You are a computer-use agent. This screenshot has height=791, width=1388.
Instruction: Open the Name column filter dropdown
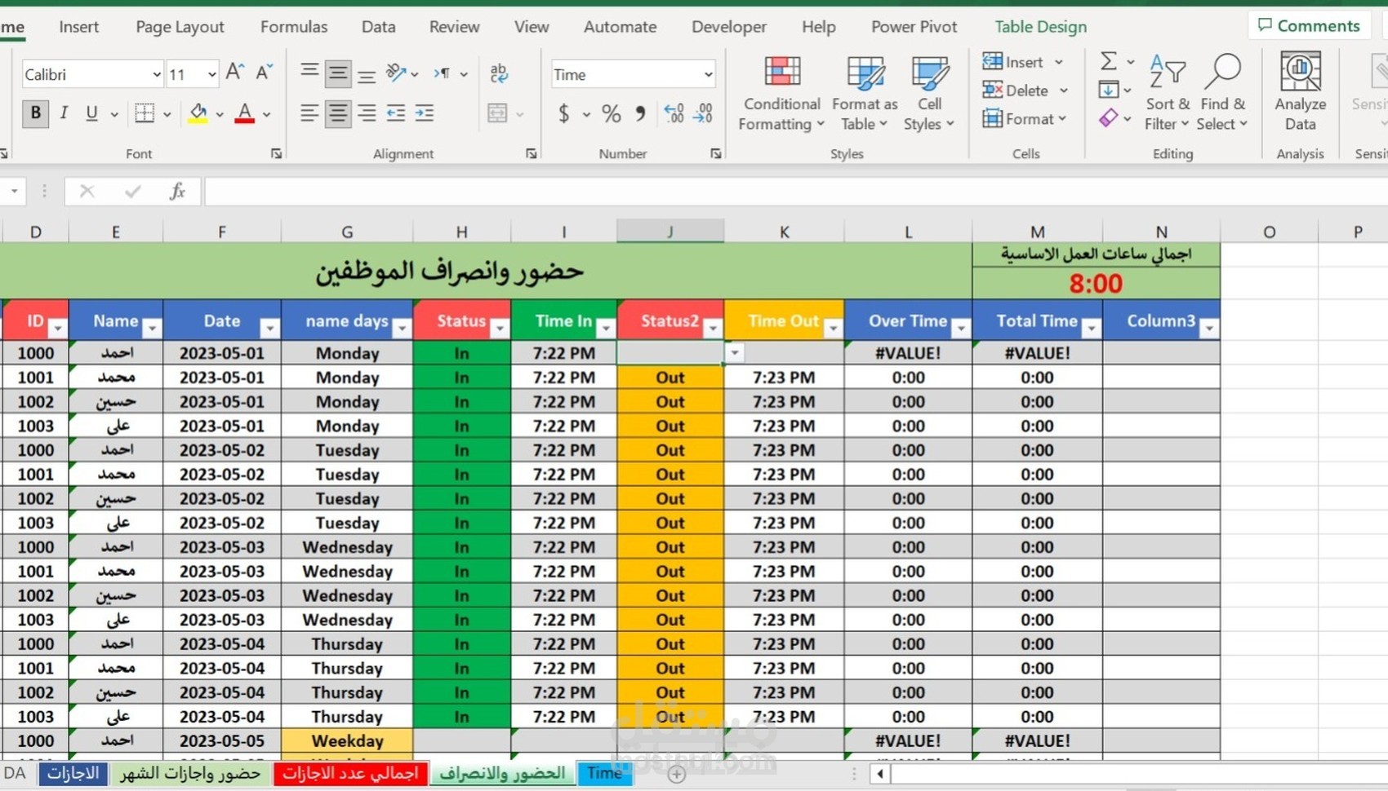[152, 328]
